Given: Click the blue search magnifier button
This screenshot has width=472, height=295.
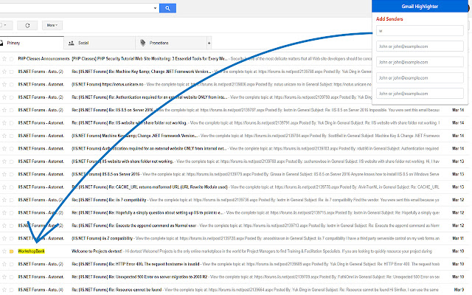Looking at the screenshot, I should (x=167, y=8).
